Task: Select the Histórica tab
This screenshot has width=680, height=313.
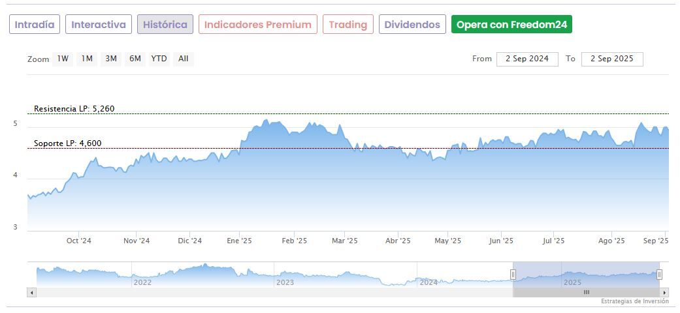Action: [165, 25]
